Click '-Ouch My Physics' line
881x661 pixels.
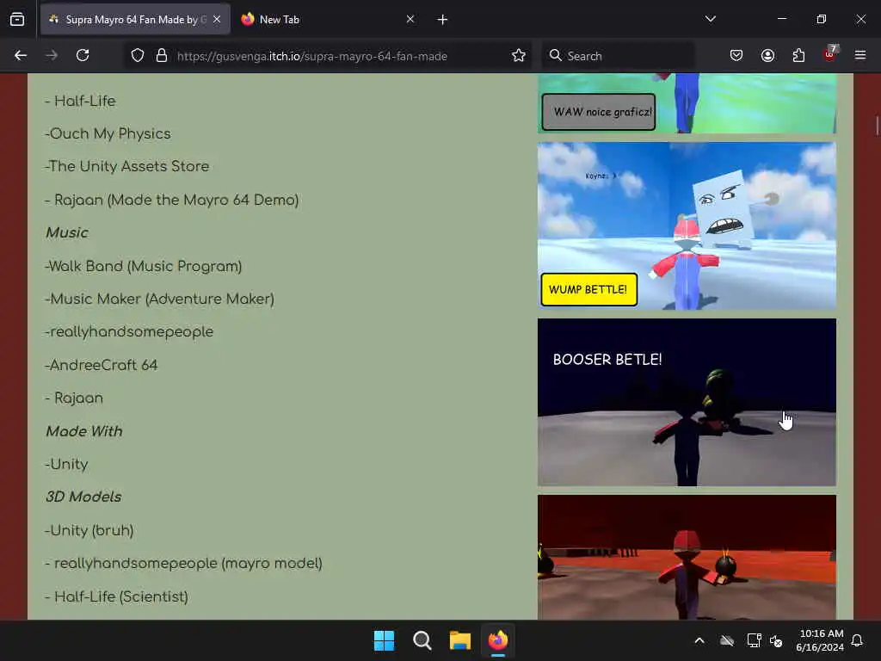pos(108,133)
